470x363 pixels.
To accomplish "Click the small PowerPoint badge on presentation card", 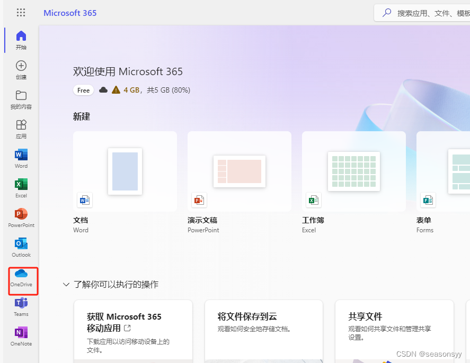I will pos(199,200).
